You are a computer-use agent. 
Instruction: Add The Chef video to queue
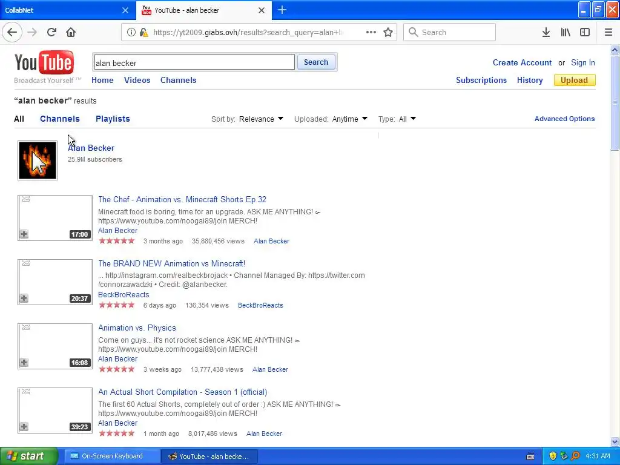[24, 234]
